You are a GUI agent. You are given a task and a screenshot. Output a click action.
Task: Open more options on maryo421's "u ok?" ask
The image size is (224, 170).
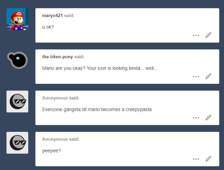click(196, 35)
